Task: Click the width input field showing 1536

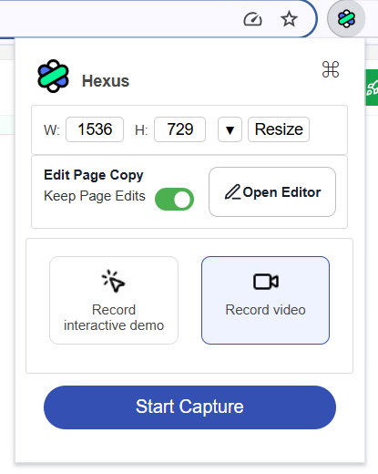Action: (95, 129)
